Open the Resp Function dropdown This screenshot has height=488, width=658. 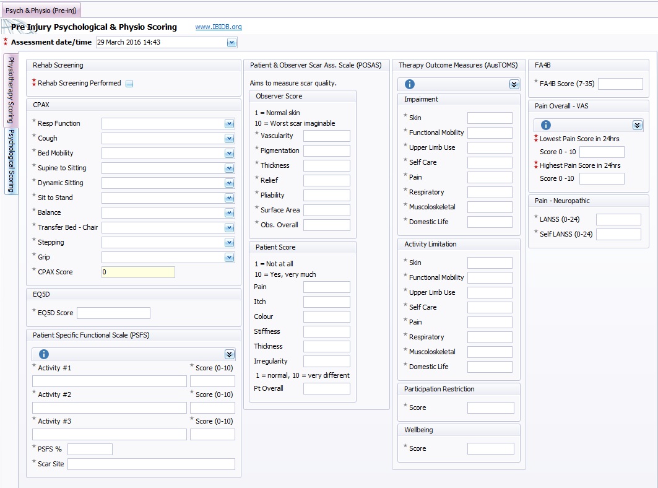click(229, 124)
